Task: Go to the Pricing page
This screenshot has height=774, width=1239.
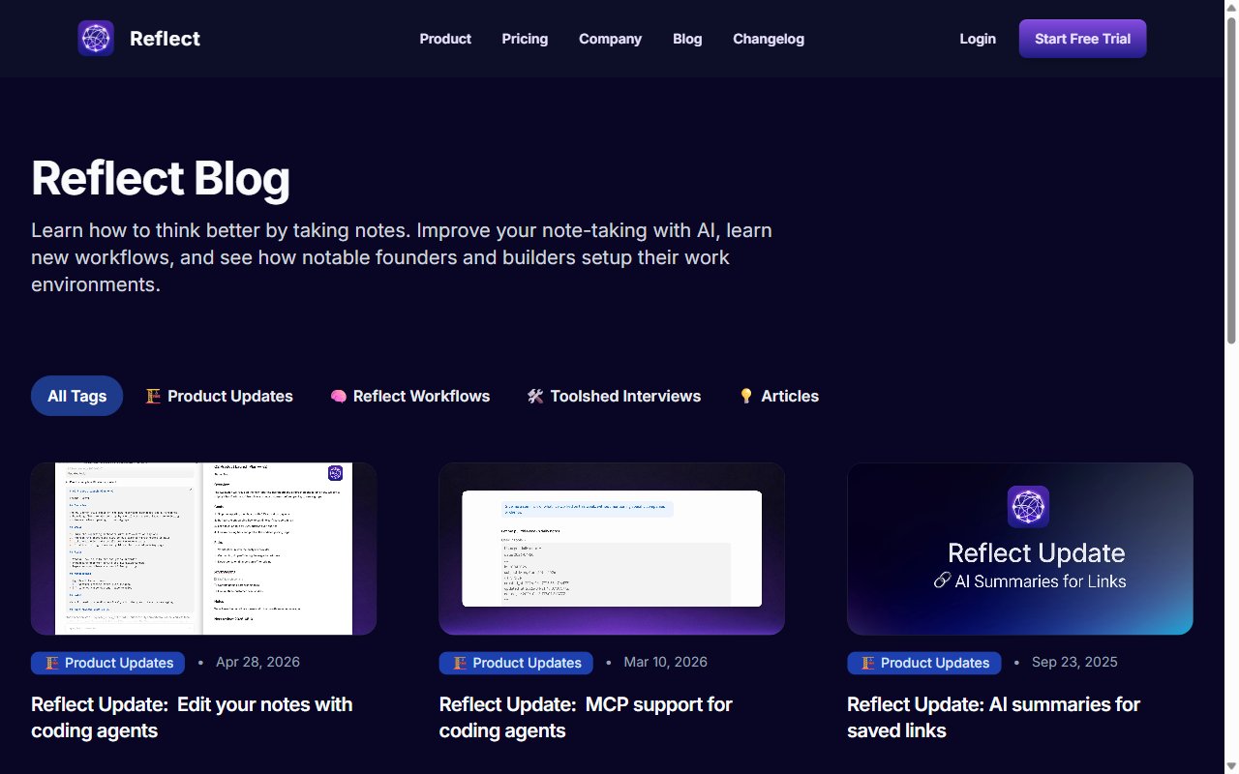Action: coord(525,39)
